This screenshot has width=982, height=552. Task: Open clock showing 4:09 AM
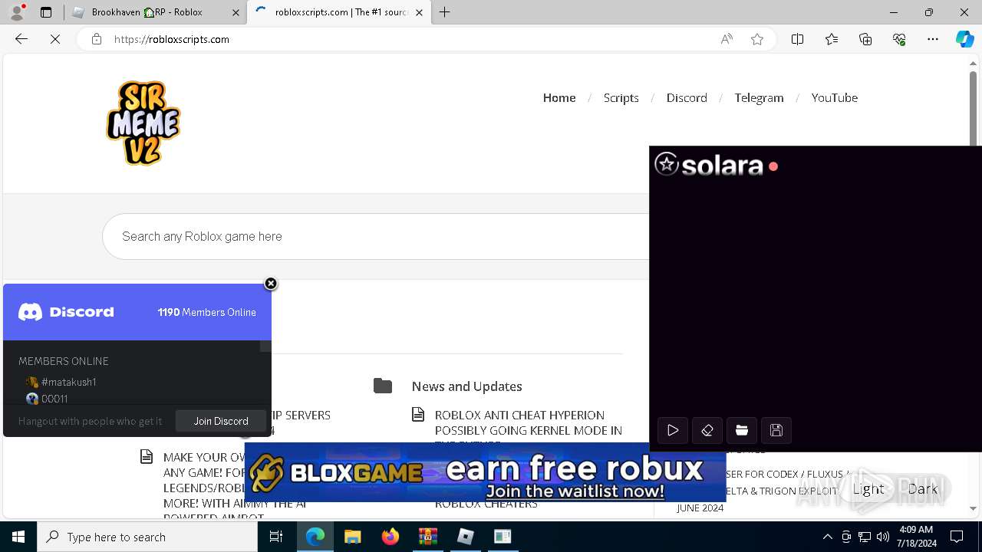[x=916, y=537]
